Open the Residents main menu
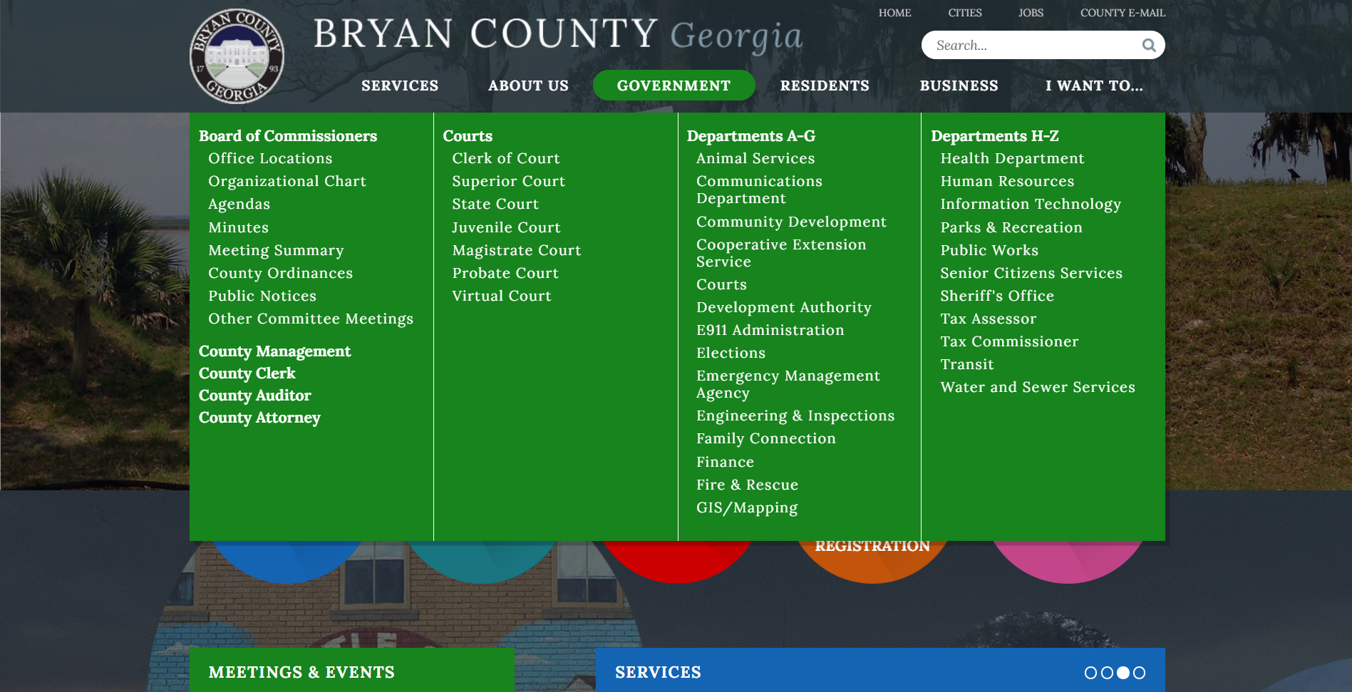The image size is (1352, 692). [825, 86]
